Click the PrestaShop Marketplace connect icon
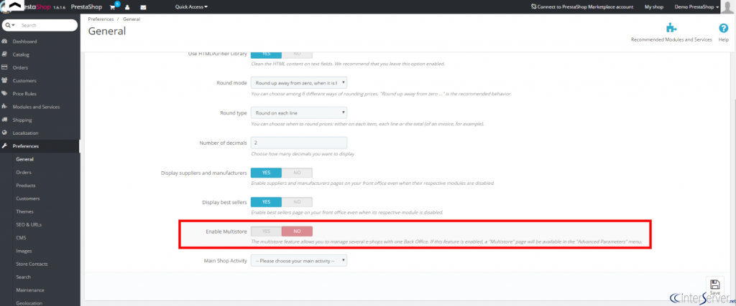This screenshot has width=736, height=306. (x=534, y=7)
